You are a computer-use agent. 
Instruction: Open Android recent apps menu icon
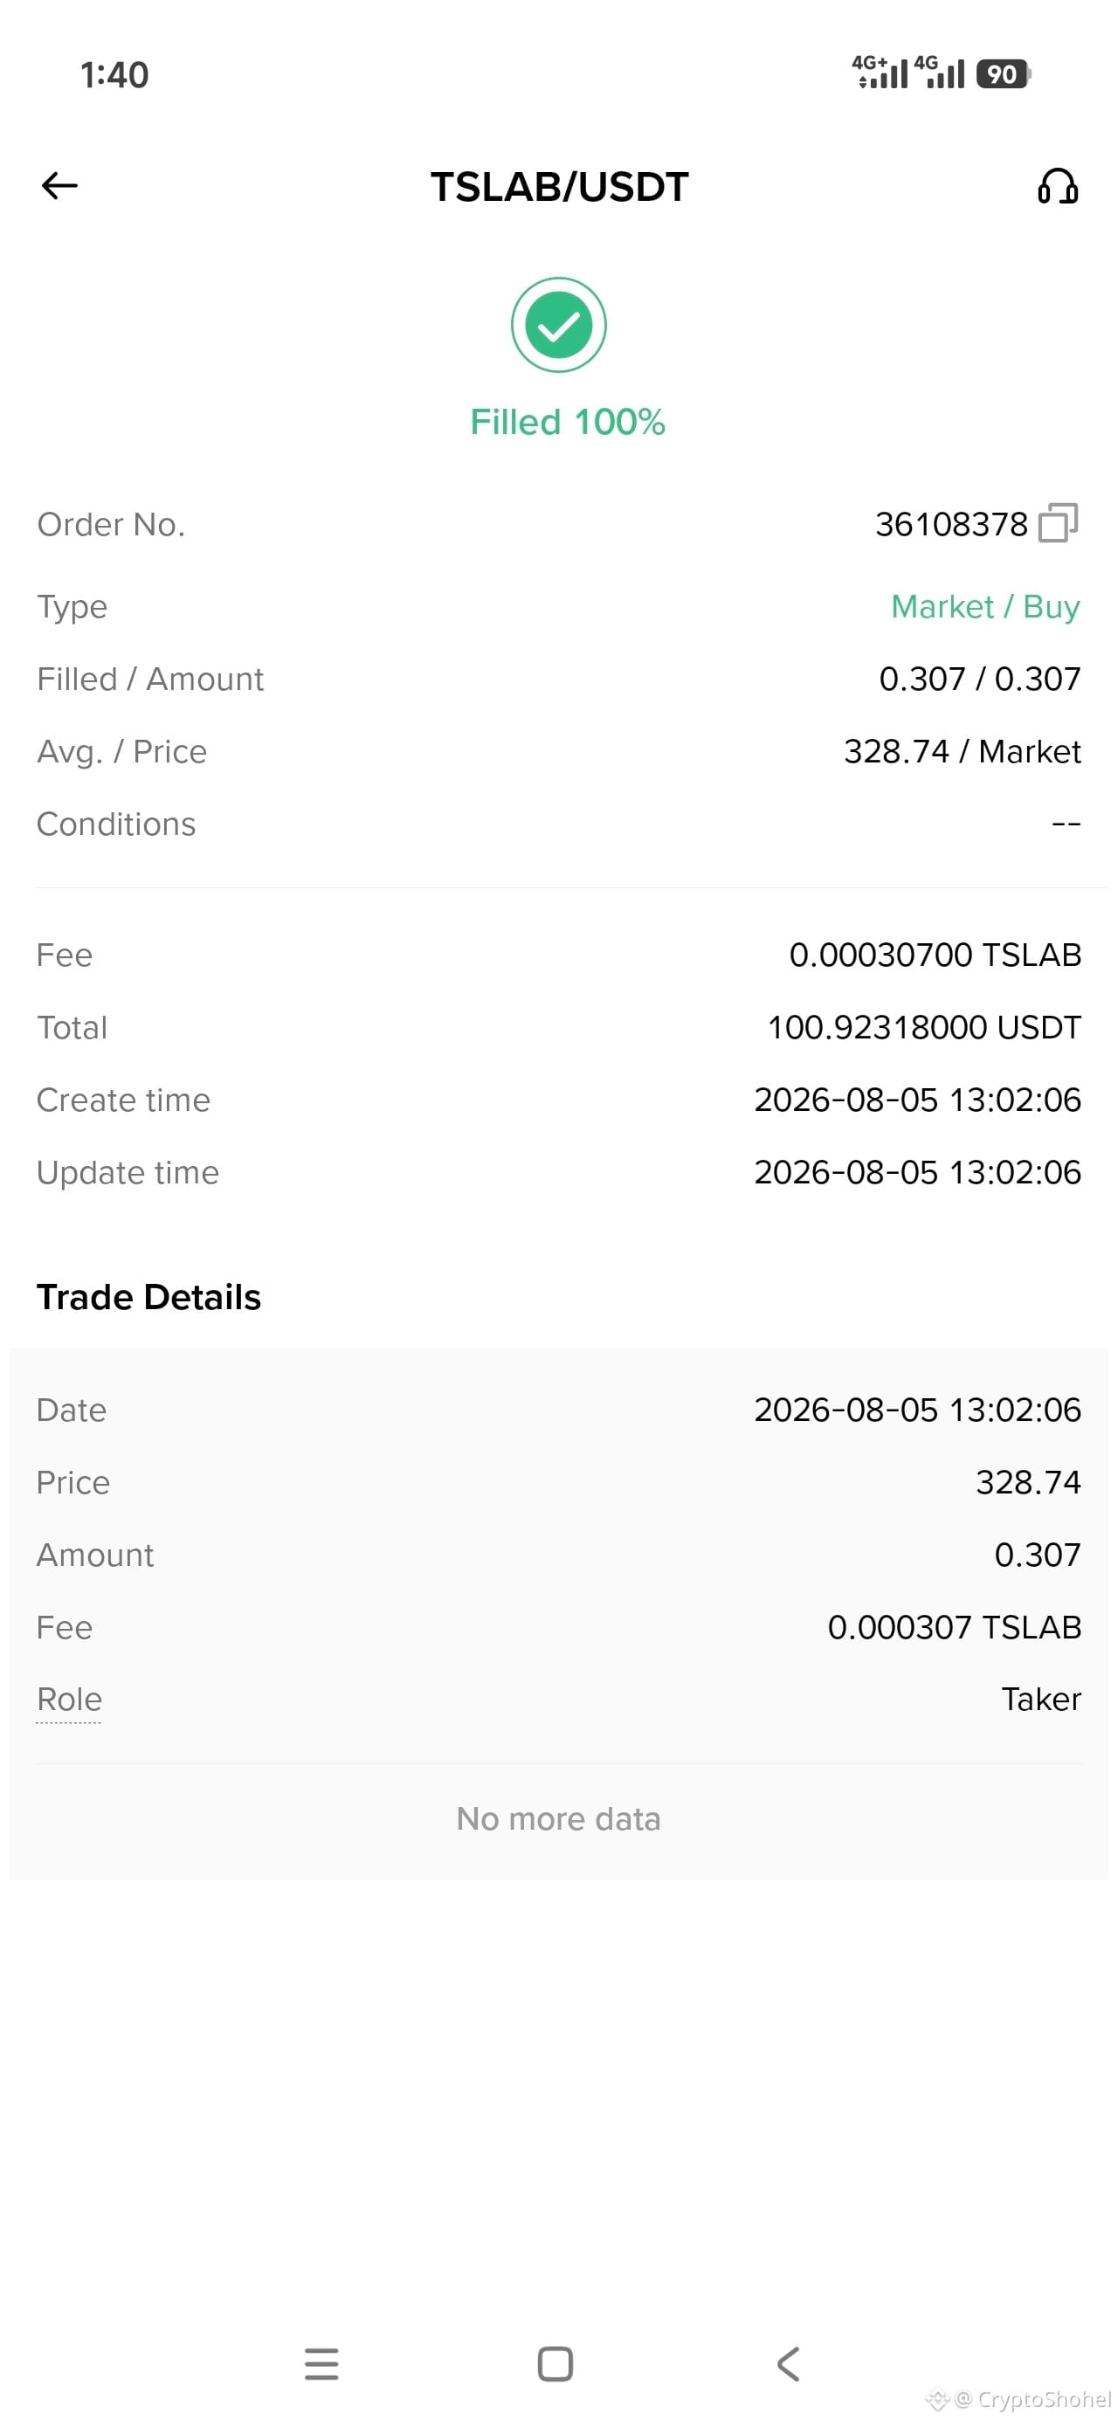(x=321, y=2362)
